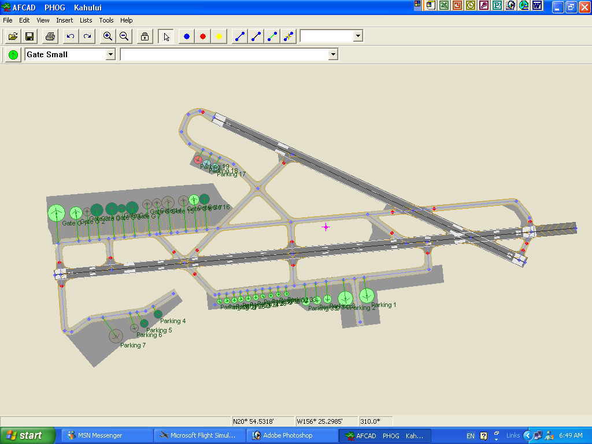Select the green parking spot tool icon

13,54
